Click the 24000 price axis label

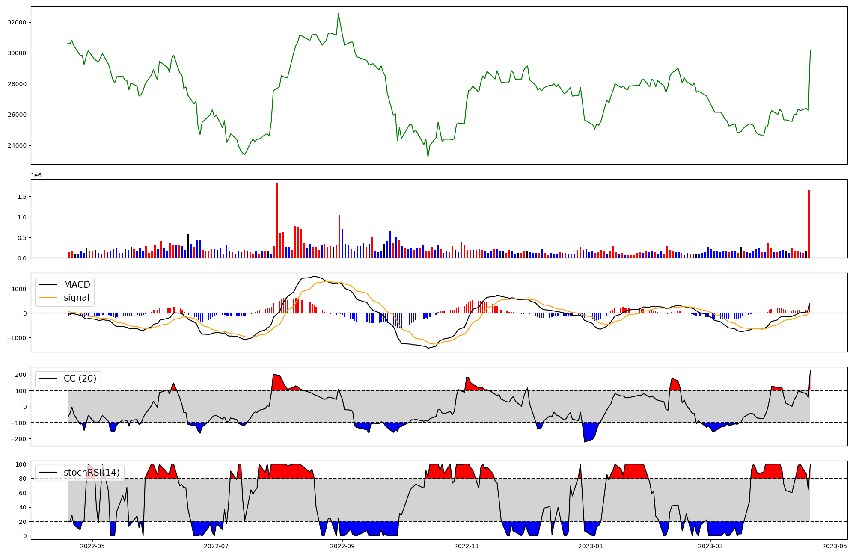pos(17,145)
